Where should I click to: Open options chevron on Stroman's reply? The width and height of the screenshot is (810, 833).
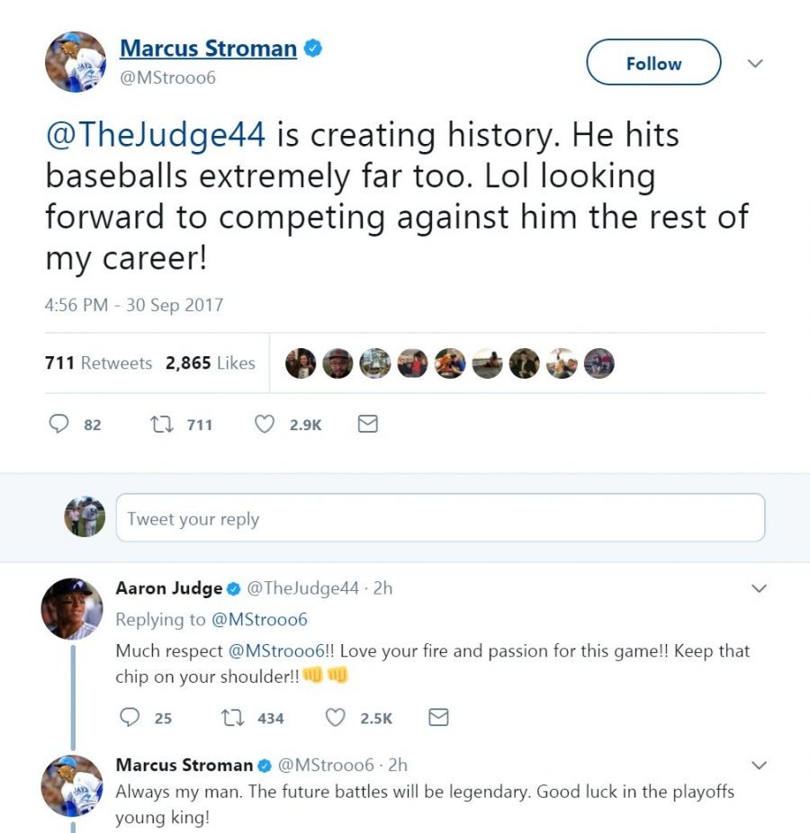pyautogui.click(x=759, y=766)
